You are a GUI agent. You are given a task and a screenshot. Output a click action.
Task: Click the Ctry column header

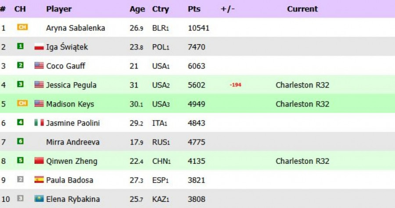(161, 9)
